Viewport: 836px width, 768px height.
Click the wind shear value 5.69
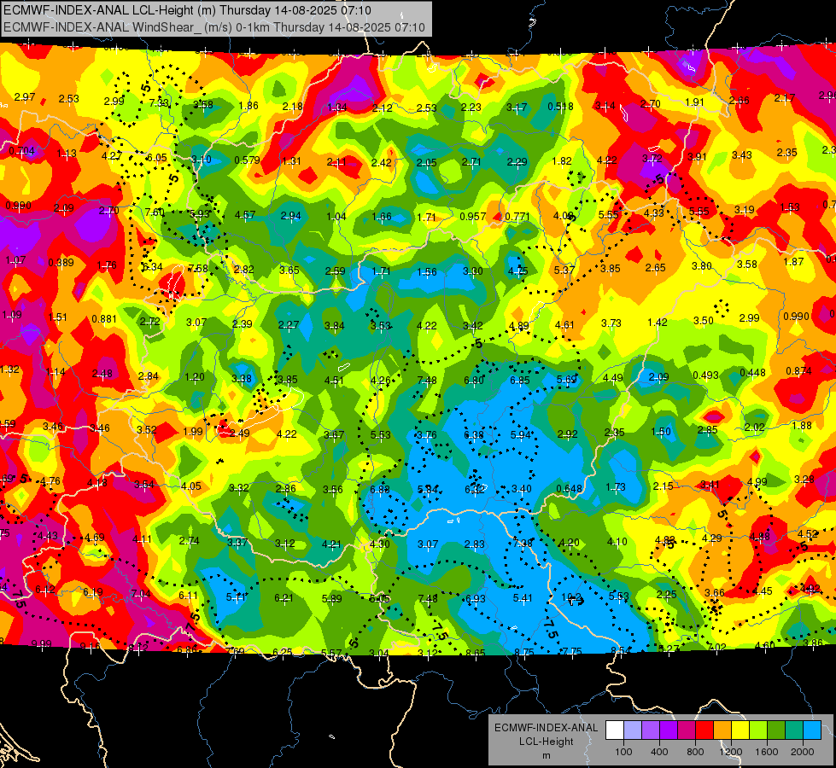click(566, 379)
